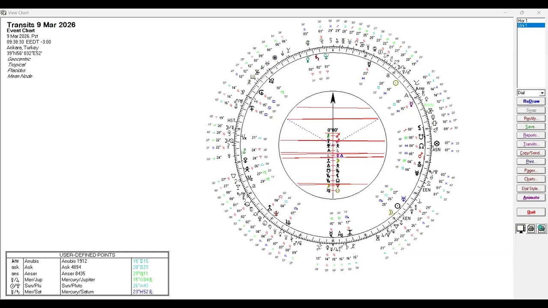Click the yellow Sun glyph on dial rim
Viewport: 548px width, 308px height.
pos(396,83)
